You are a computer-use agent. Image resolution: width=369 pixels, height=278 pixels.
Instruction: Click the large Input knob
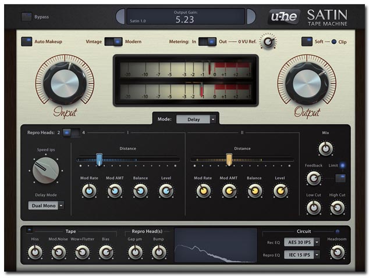pos(65,83)
